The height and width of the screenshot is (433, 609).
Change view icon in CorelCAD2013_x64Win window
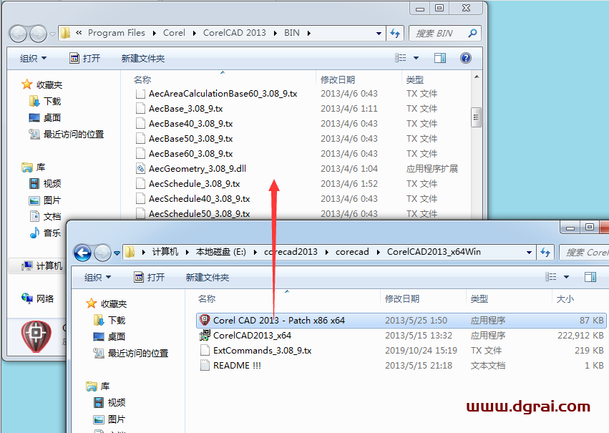[551, 277]
